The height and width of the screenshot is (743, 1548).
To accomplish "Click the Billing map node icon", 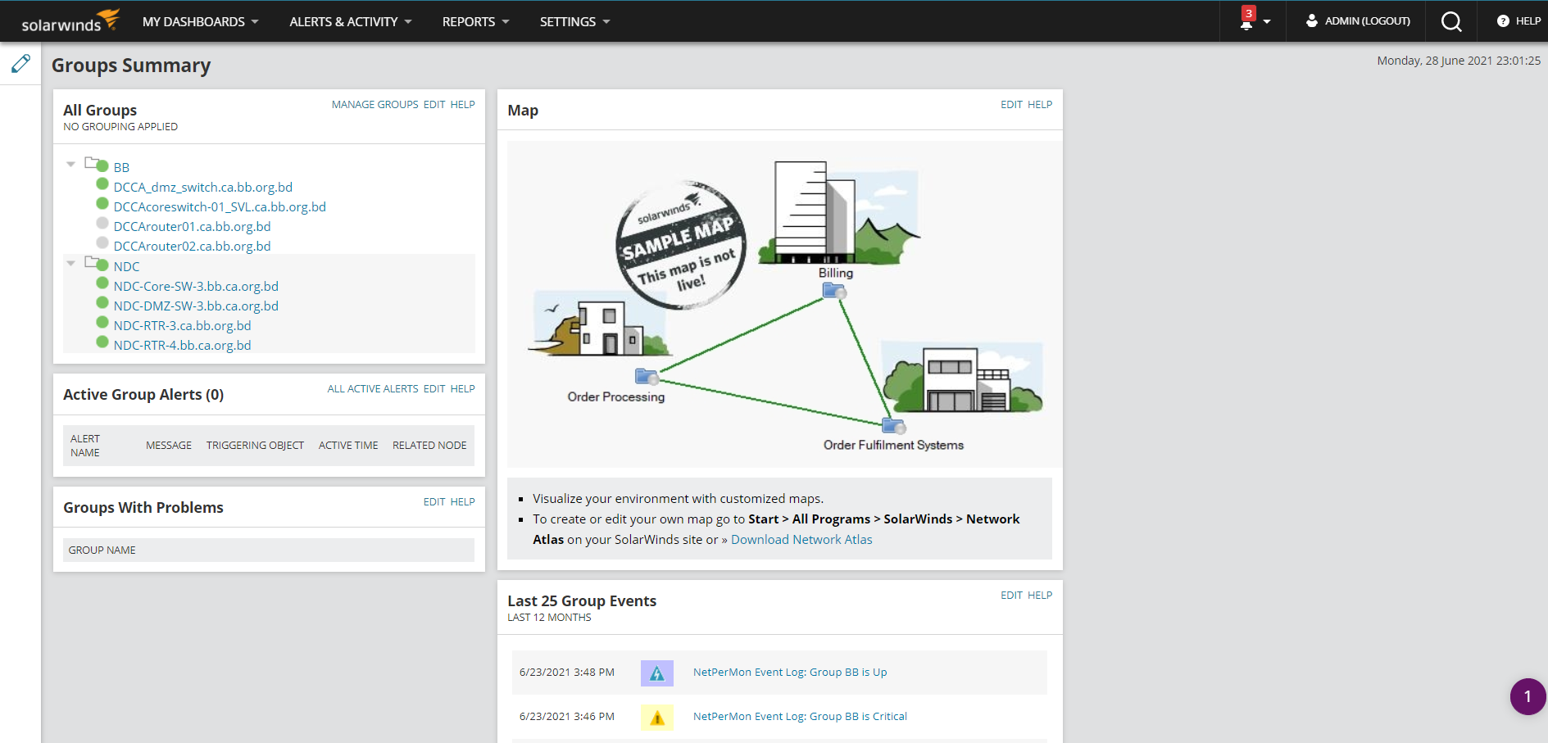I will pos(834,291).
